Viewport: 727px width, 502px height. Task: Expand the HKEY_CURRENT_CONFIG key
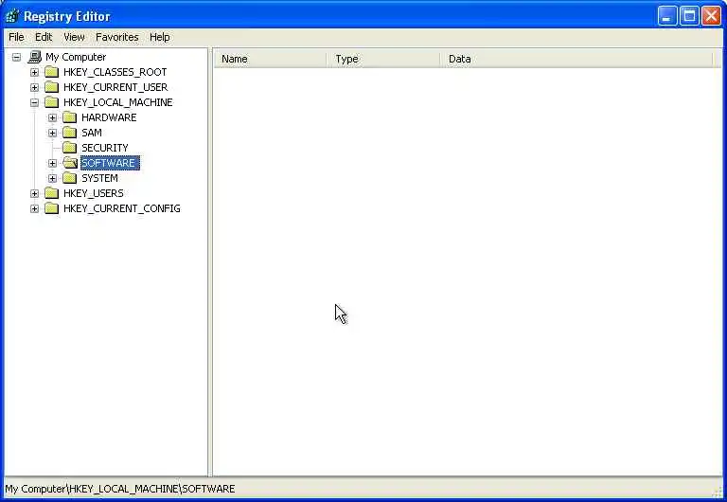(x=34, y=208)
